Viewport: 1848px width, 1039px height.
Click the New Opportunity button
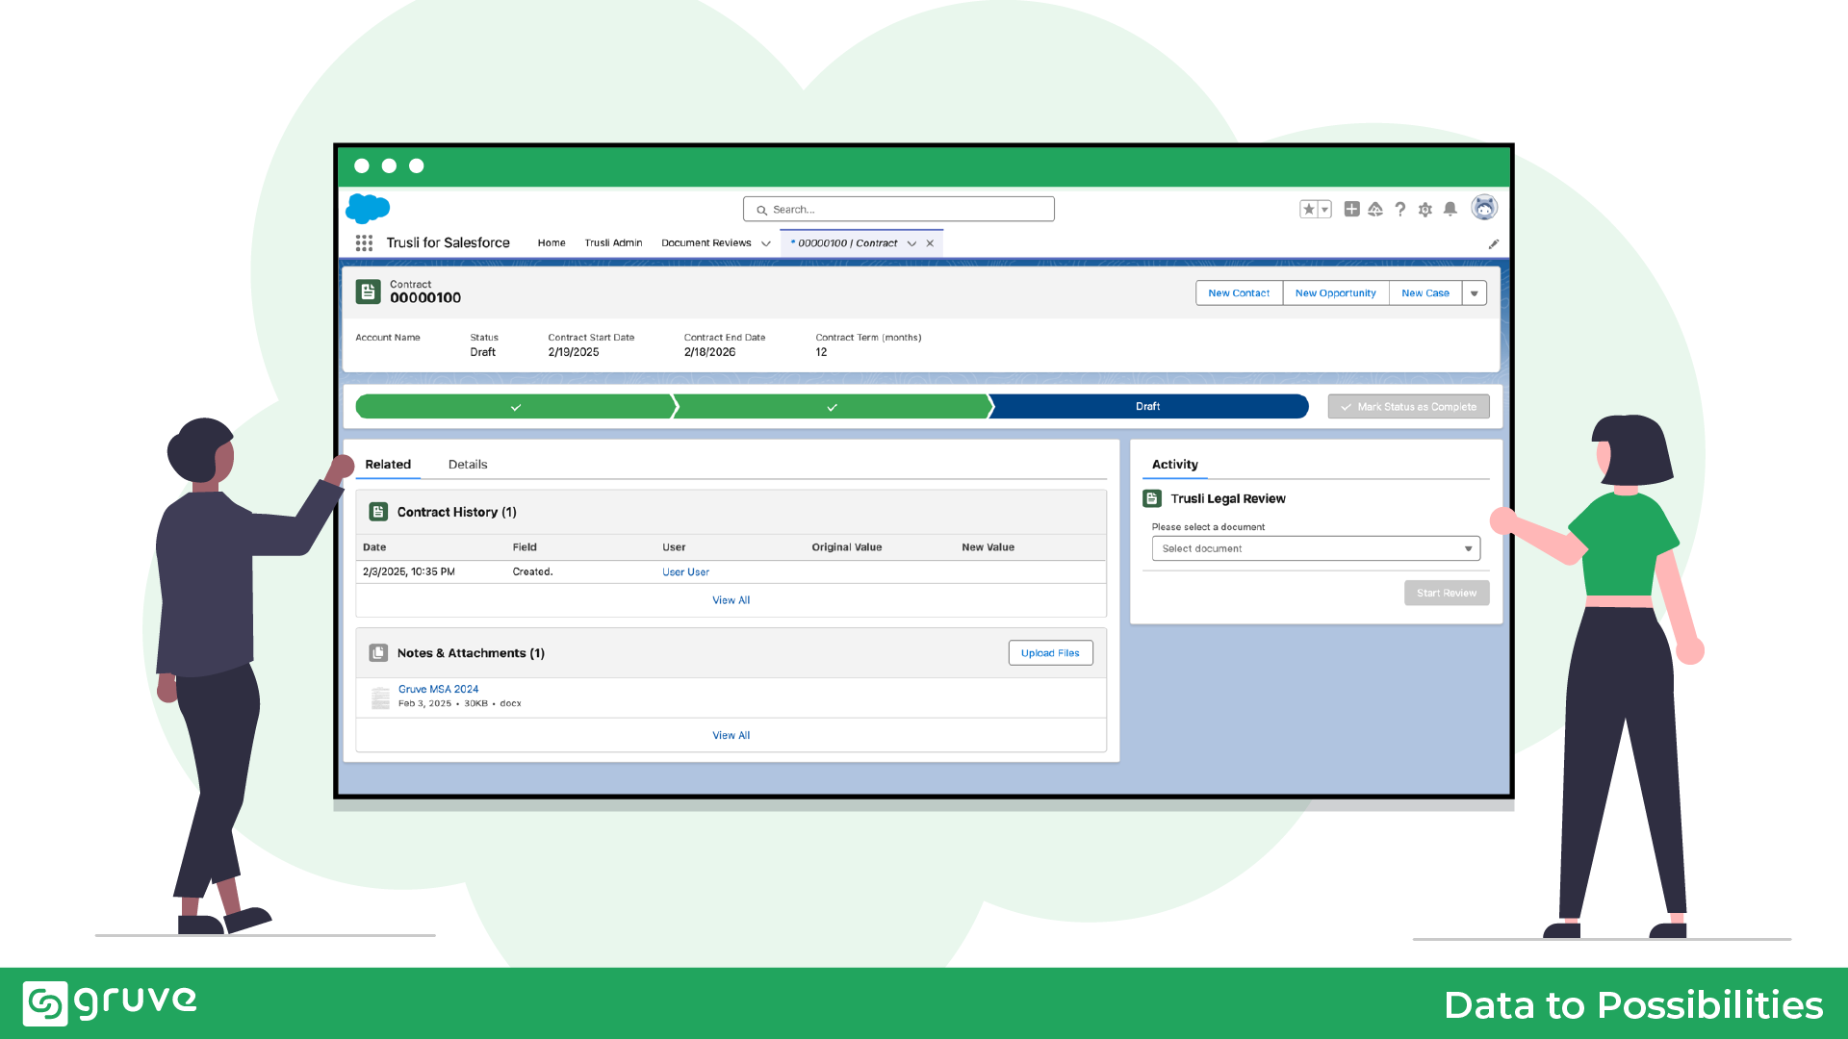(1335, 293)
